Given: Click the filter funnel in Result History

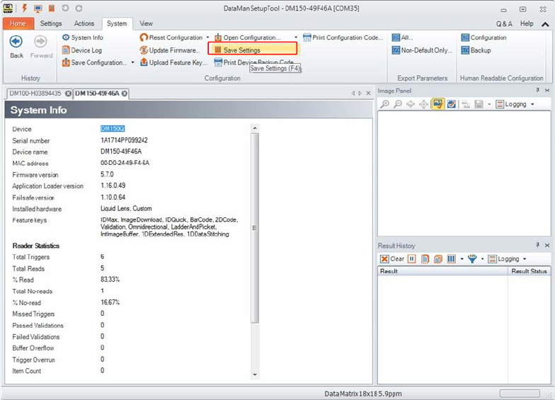Looking at the screenshot, I should coord(472,259).
